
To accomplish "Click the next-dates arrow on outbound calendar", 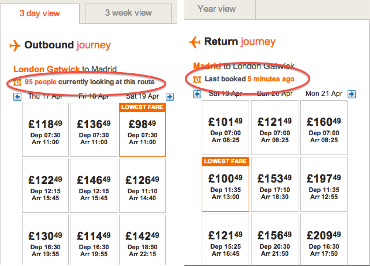I will coord(169,96).
